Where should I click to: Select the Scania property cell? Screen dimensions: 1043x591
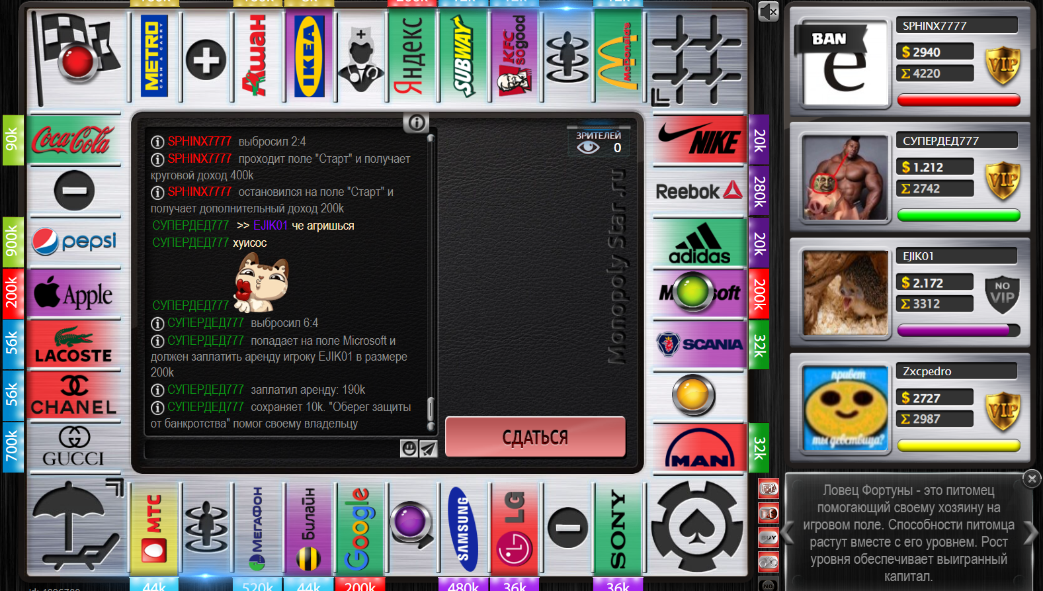(x=699, y=344)
